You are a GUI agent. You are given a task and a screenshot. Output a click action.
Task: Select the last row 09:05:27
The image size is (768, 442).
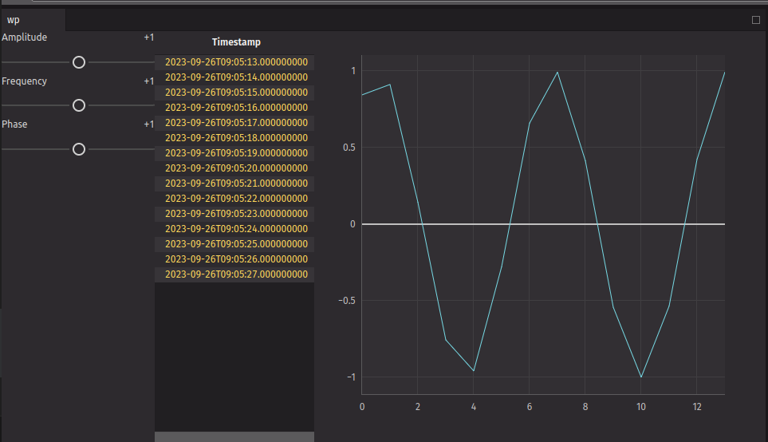(x=236, y=274)
